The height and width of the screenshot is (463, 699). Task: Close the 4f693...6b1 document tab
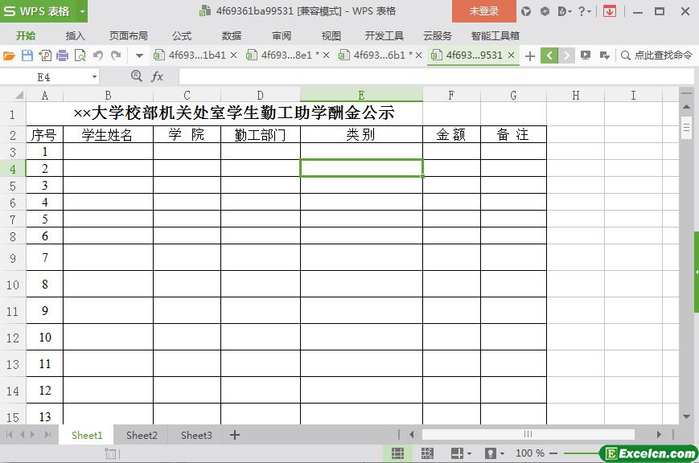[x=418, y=55]
